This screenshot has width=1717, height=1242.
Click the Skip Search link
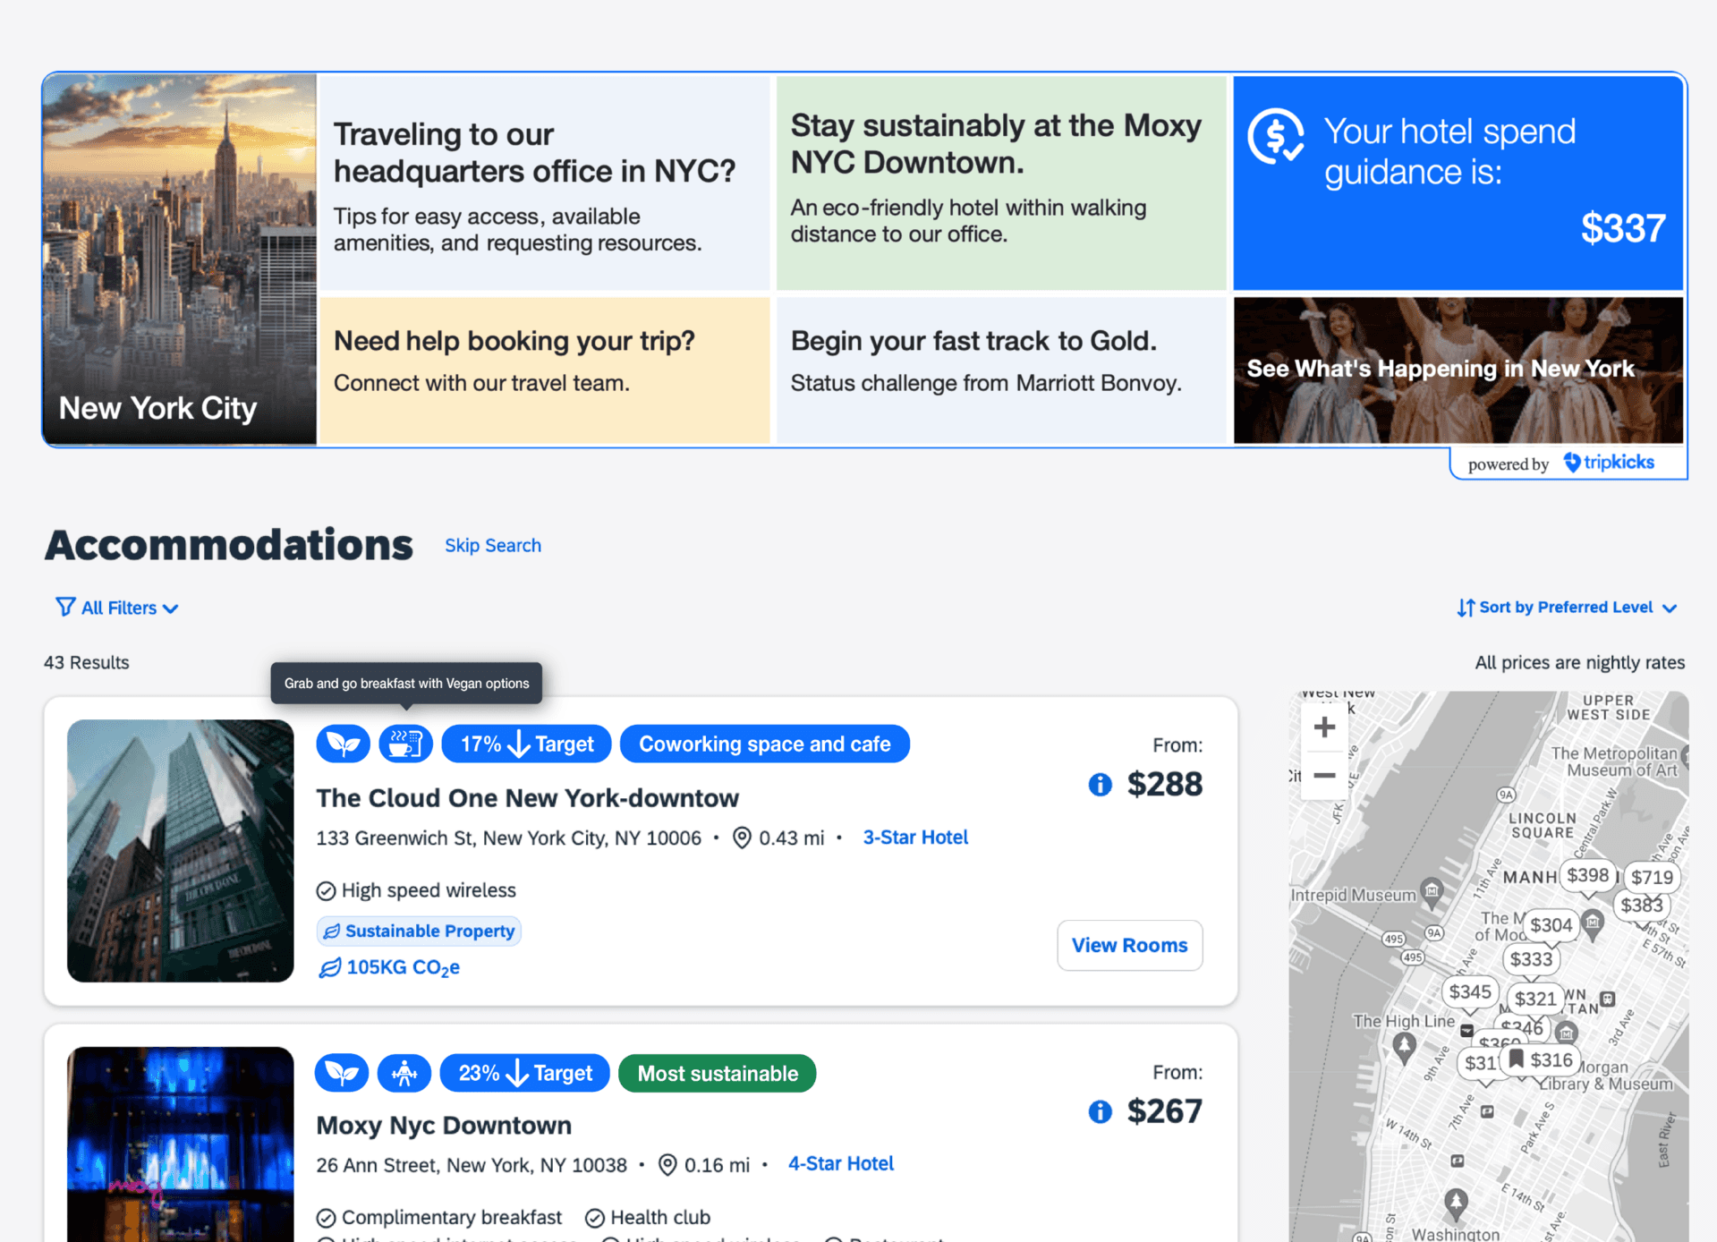click(493, 545)
